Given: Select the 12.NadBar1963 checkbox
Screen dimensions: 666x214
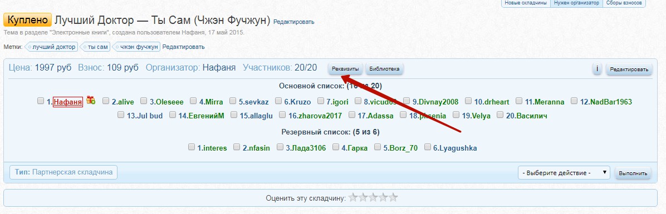Looking at the screenshot, I should (x=574, y=101).
